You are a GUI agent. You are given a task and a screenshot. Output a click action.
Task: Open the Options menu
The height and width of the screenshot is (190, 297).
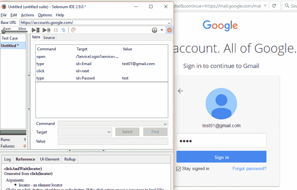tap(45, 15)
